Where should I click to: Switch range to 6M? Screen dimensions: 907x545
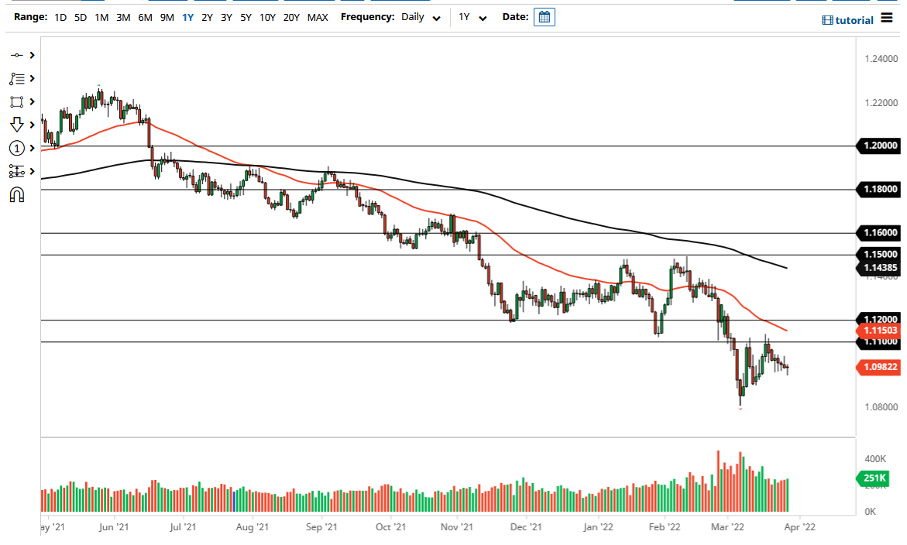(x=143, y=16)
